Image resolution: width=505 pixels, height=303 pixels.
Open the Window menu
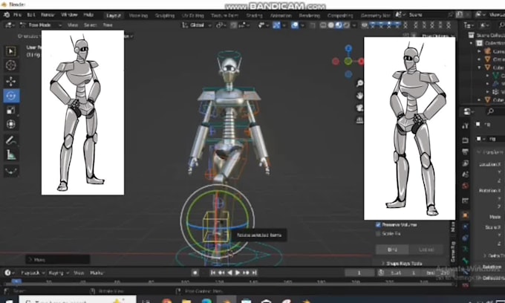69,15
